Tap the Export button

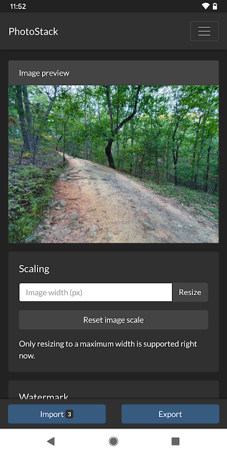pos(170,414)
